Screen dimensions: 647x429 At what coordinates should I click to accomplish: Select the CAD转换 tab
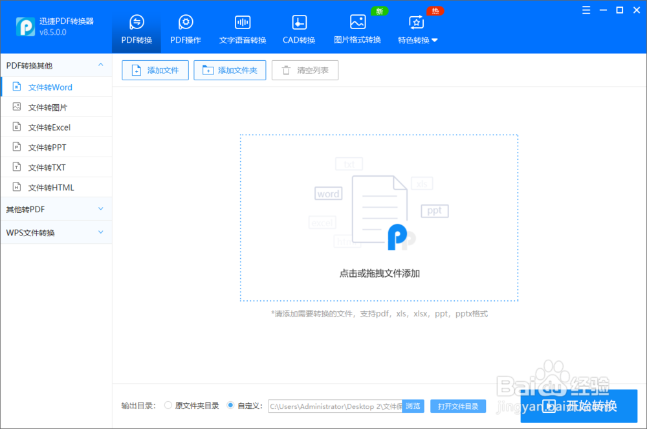[x=299, y=29]
